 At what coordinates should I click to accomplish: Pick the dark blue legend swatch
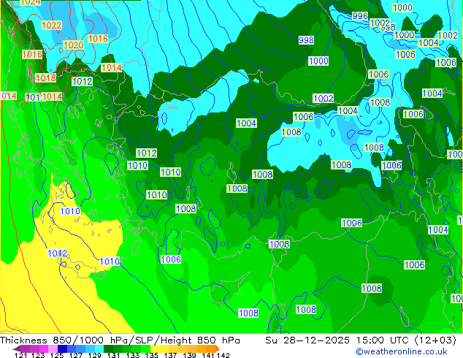point(62,349)
